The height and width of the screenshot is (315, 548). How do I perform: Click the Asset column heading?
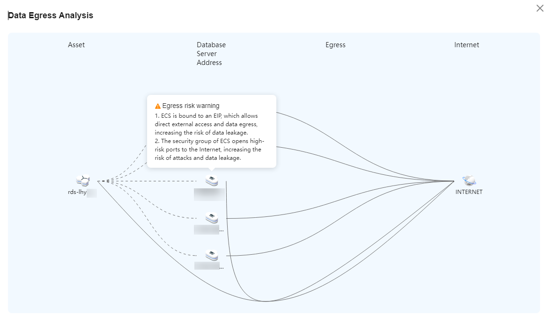pyautogui.click(x=76, y=45)
